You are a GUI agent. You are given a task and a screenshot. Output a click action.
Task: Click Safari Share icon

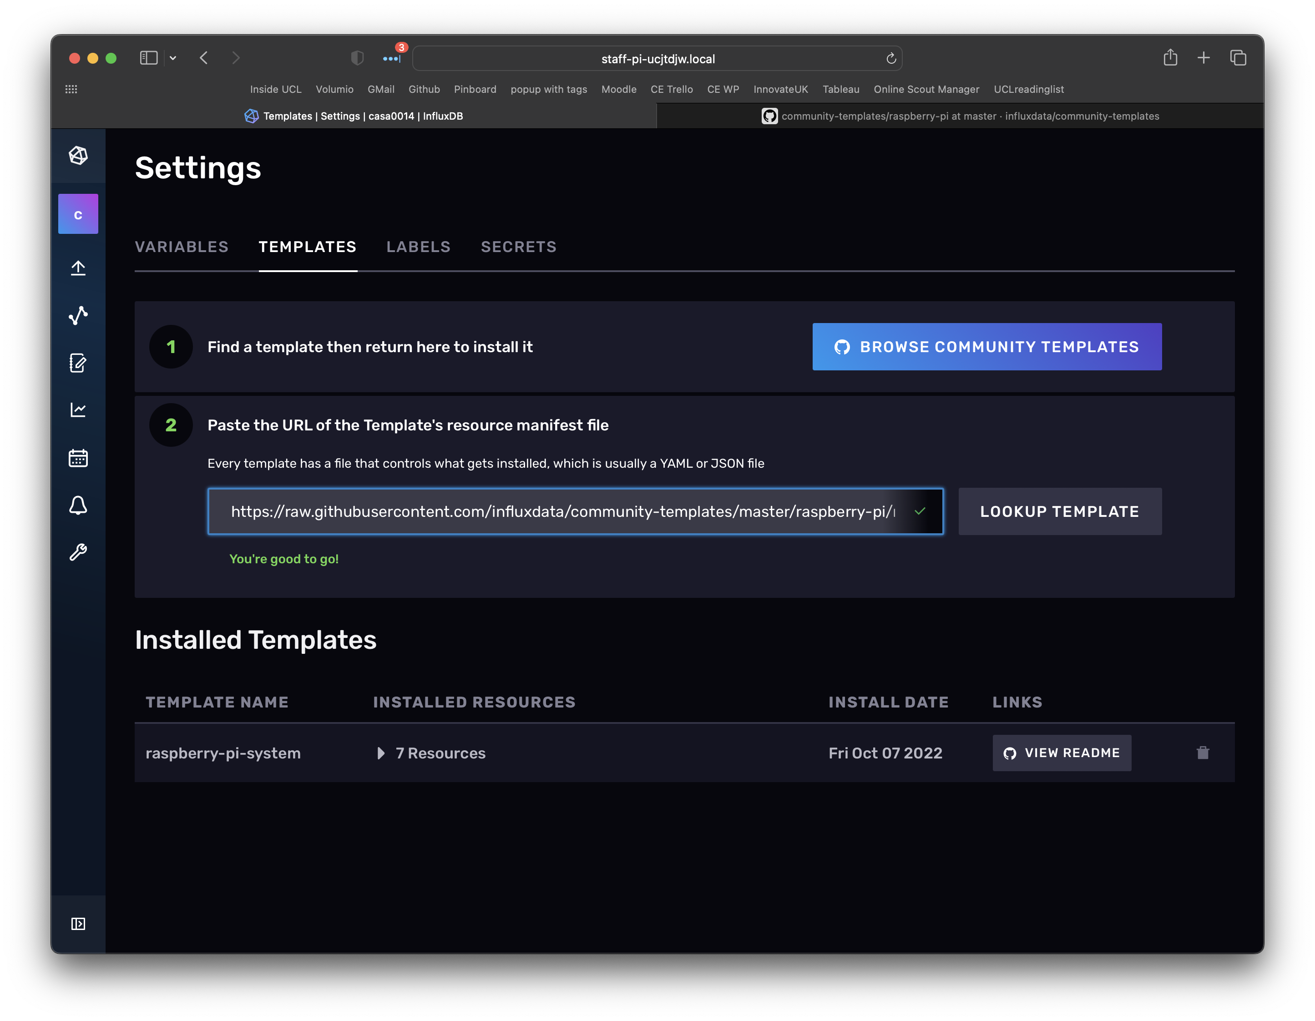click(1170, 57)
